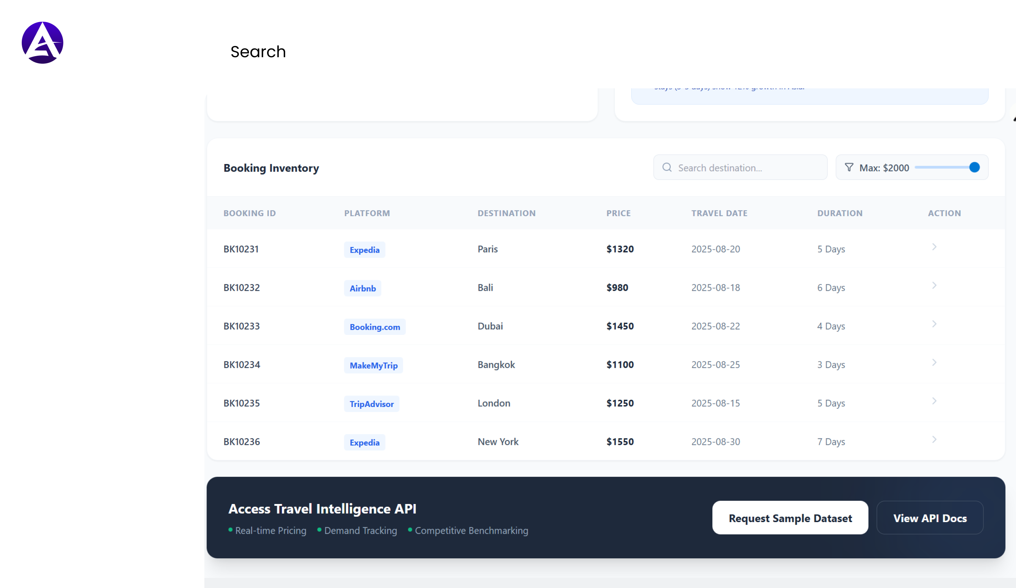The height and width of the screenshot is (588, 1016).
Task: Click the magnifier icon in the destination search field
Action: [667, 167]
